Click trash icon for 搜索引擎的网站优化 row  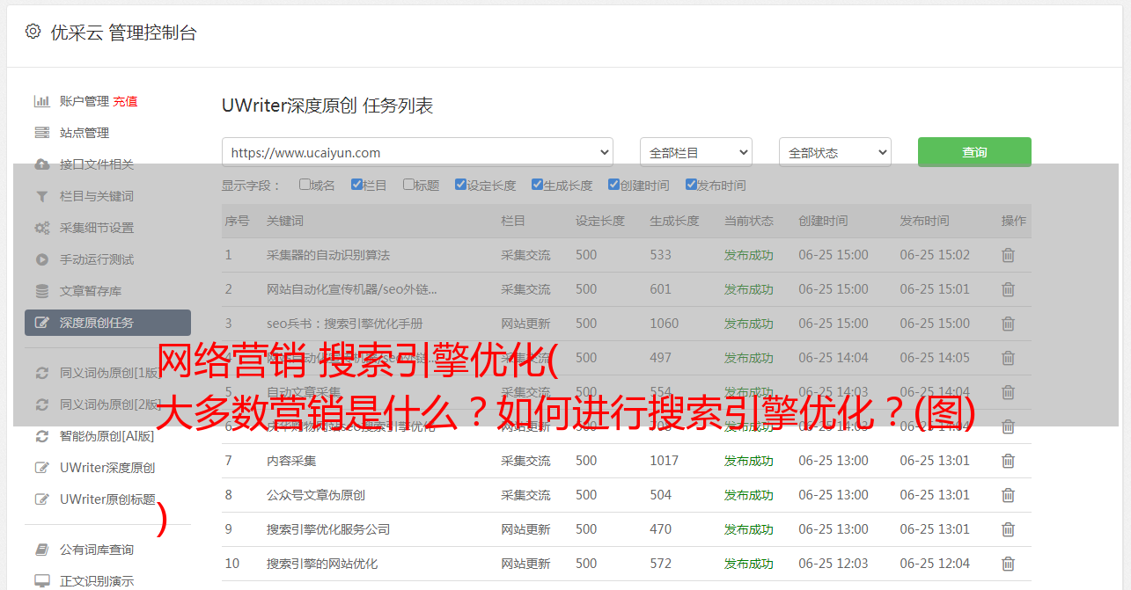[x=1008, y=564]
